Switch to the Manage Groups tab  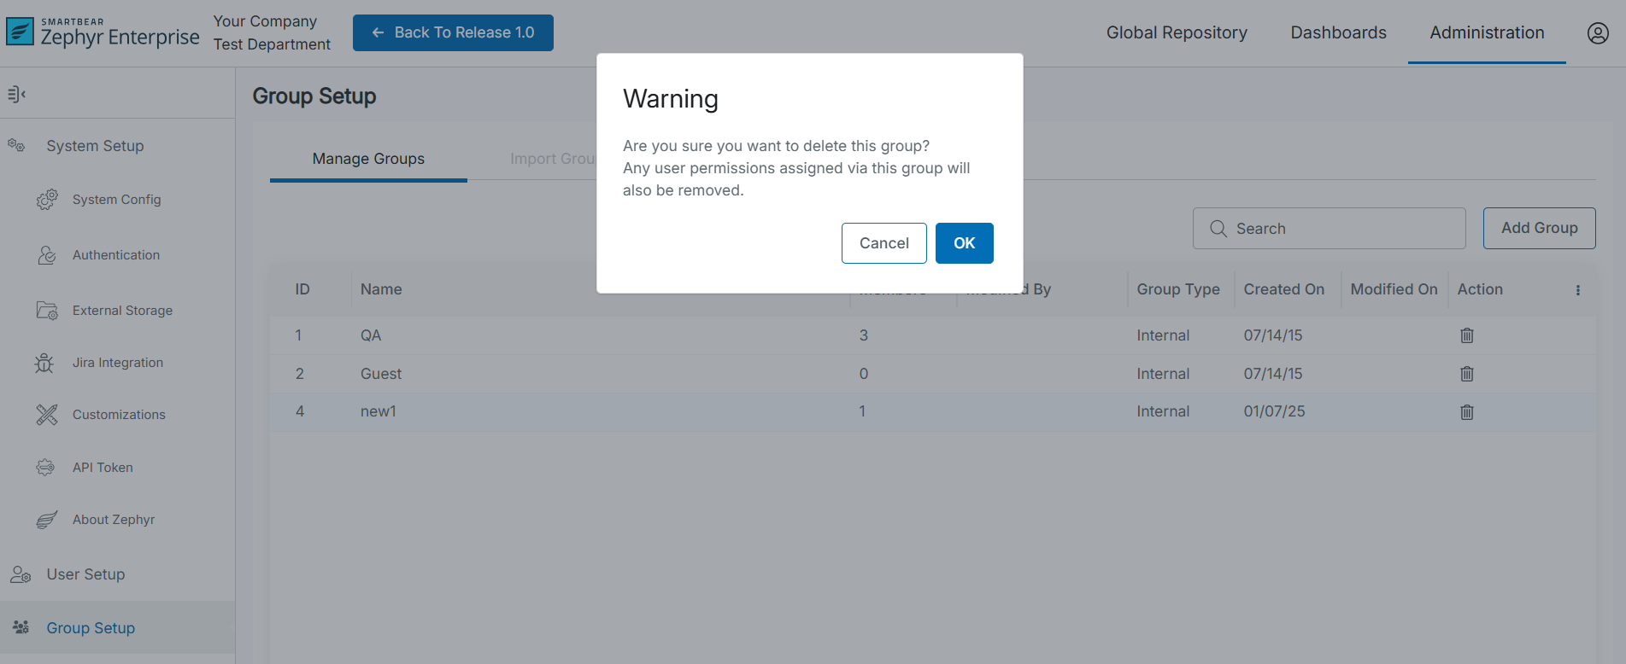coord(368,159)
